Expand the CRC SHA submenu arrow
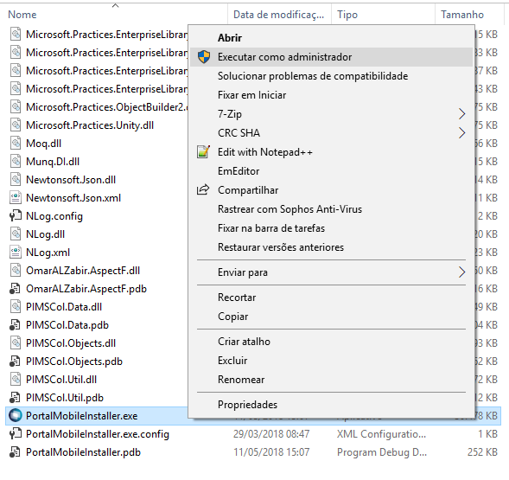The image size is (509, 480). click(x=461, y=133)
